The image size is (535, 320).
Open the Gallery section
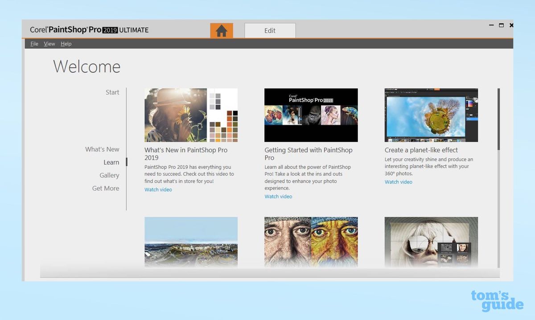tap(109, 175)
